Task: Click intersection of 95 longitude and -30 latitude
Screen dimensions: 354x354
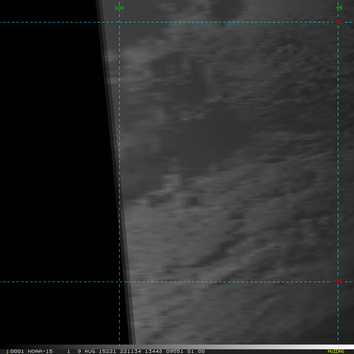Action: pyautogui.click(x=338, y=22)
